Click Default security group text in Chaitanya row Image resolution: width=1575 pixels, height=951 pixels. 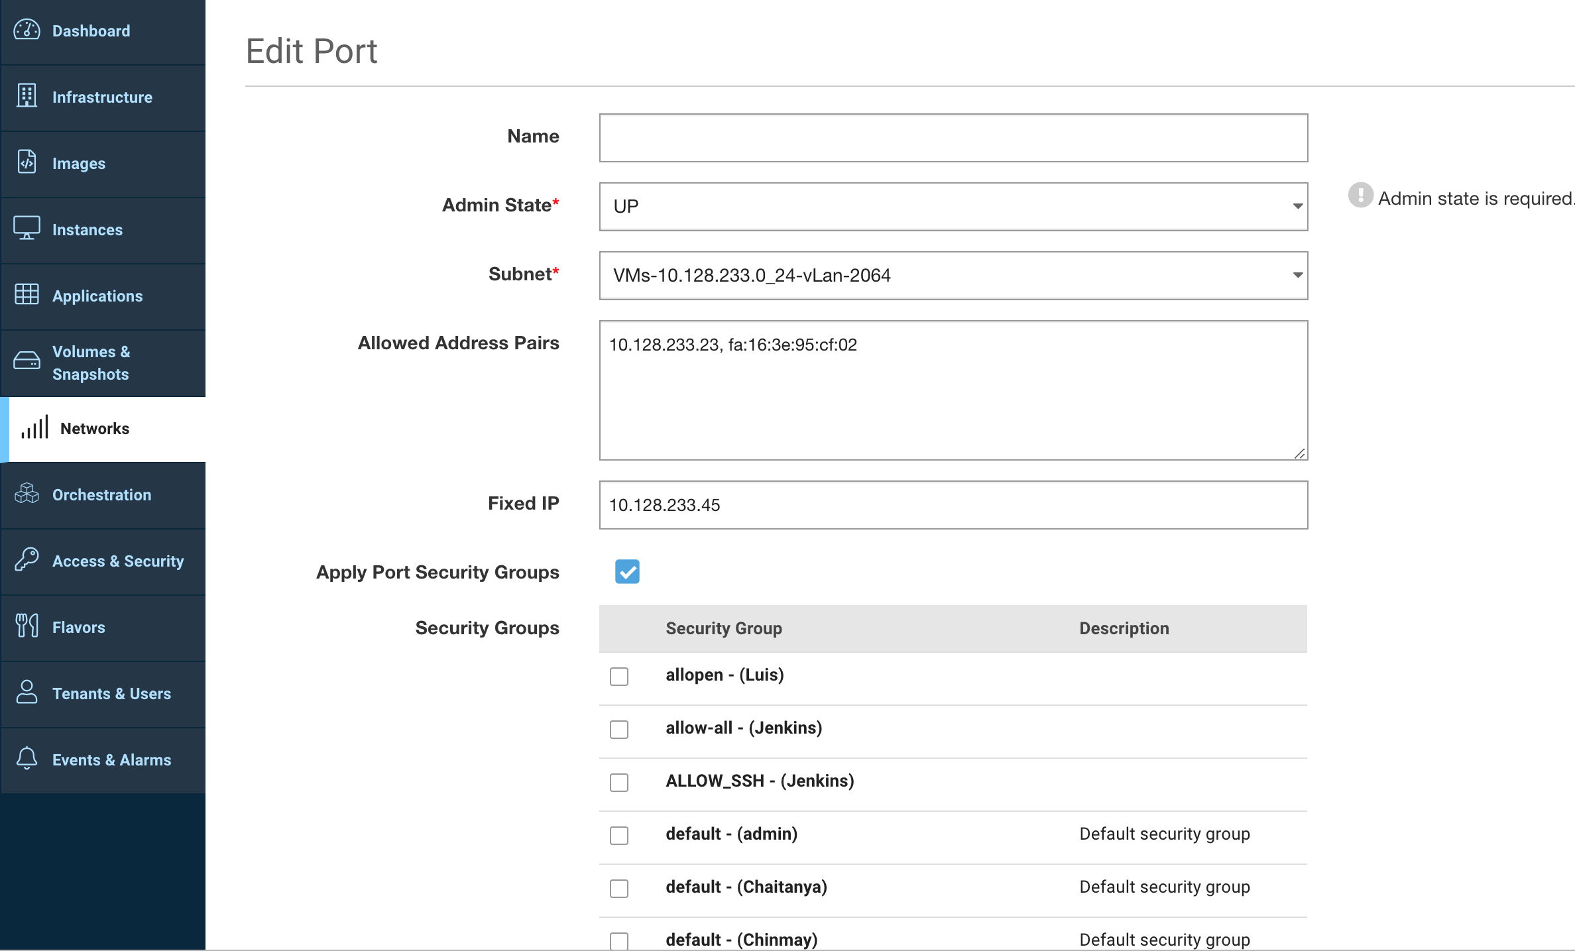(x=1165, y=887)
